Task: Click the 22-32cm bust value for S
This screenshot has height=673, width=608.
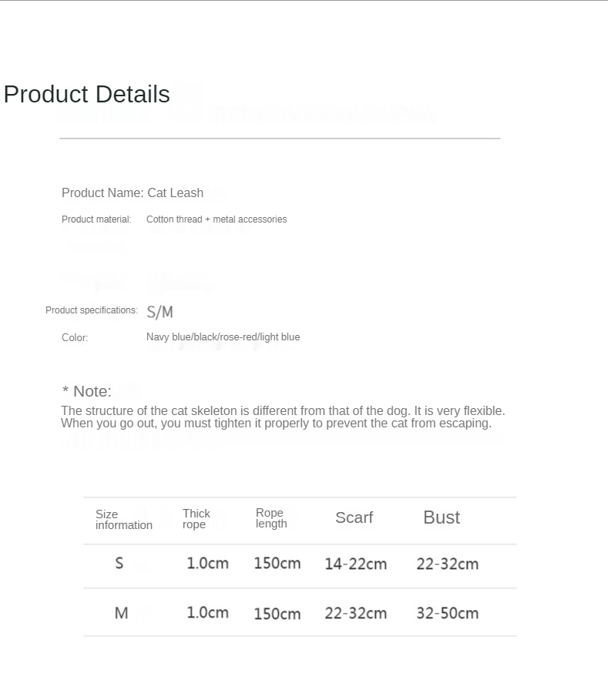Action: pos(447,564)
